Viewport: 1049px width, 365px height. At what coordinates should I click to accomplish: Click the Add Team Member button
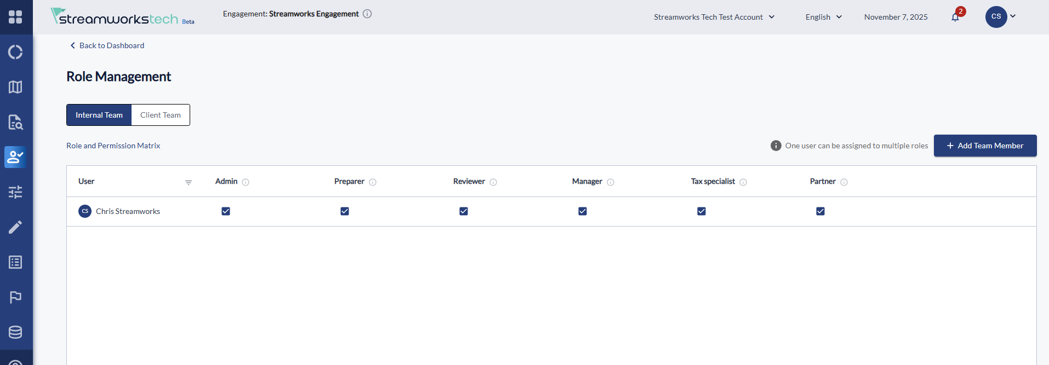(985, 146)
